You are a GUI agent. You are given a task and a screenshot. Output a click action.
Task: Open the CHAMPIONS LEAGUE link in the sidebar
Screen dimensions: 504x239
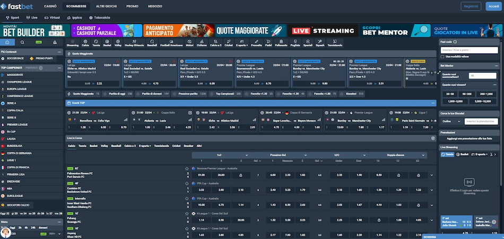pyautogui.click(x=19, y=82)
